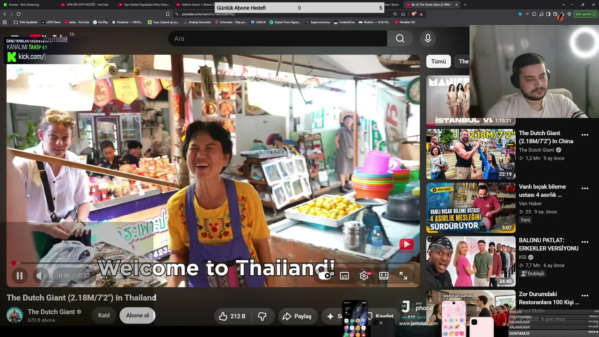The width and height of the screenshot is (599, 337).
Task: Dislike the video with the thumbs-down
Action: pos(262,316)
